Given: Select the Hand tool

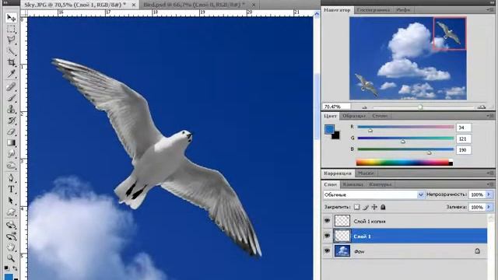Looking at the screenshot, I should [11, 247].
